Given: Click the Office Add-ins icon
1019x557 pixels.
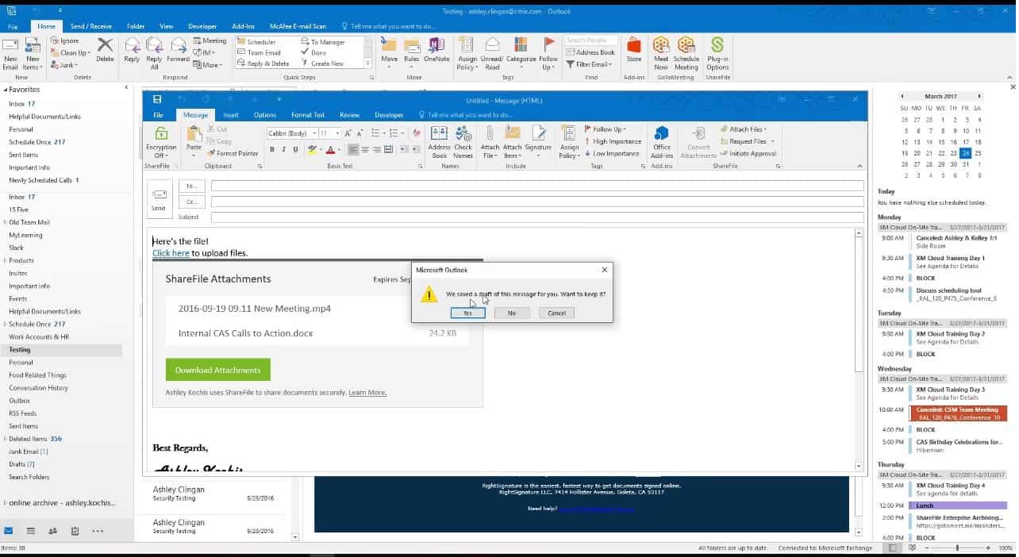Looking at the screenshot, I should pyautogui.click(x=662, y=141).
